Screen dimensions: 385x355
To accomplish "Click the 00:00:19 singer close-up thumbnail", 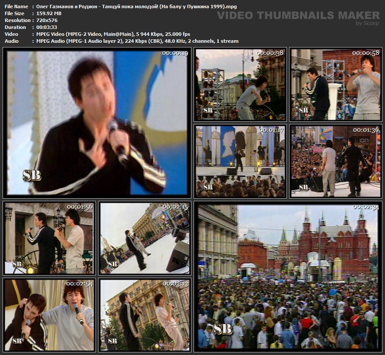I will click(x=97, y=122).
